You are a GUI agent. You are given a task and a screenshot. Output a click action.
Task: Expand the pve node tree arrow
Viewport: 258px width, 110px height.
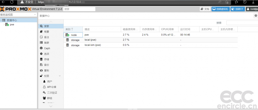pos(4,24)
